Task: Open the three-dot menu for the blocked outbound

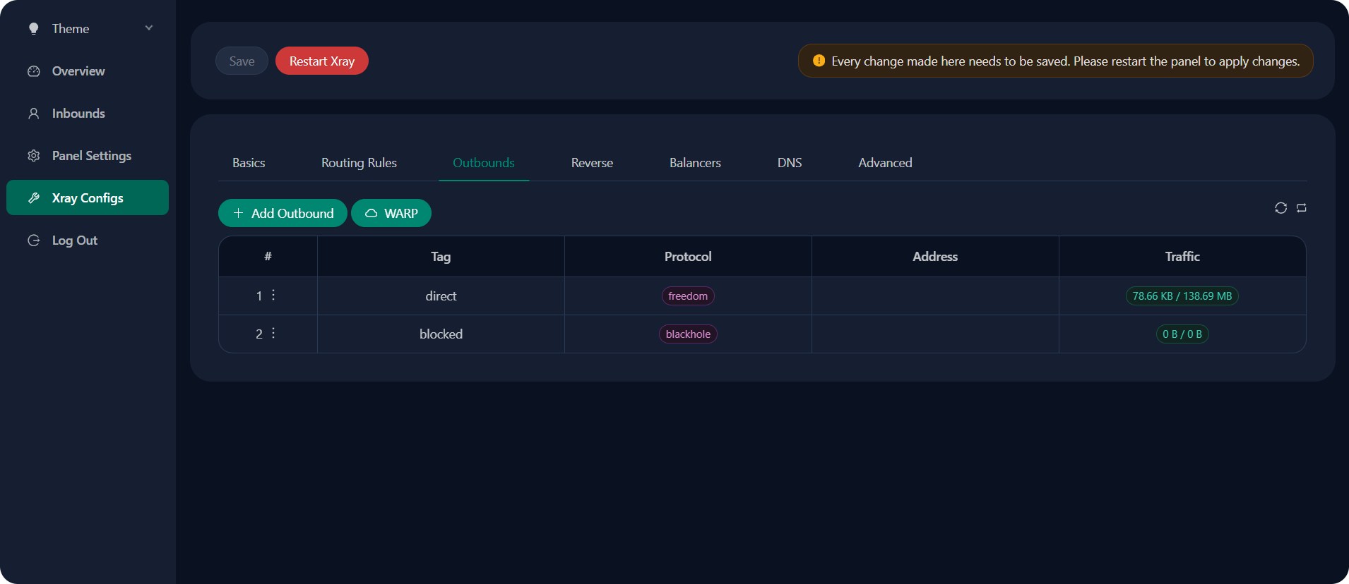Action: coord(273,333)
